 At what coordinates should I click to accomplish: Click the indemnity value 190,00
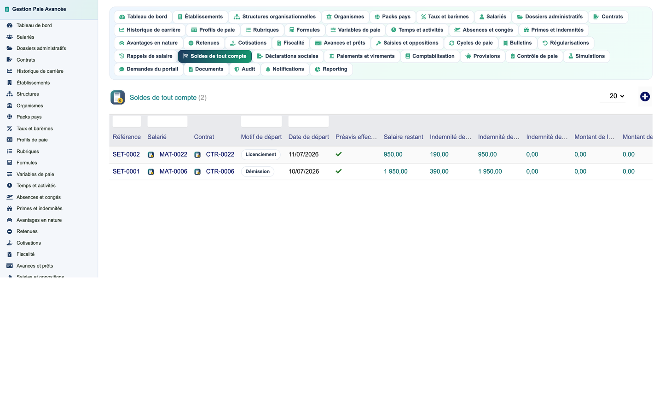(439, 154)
